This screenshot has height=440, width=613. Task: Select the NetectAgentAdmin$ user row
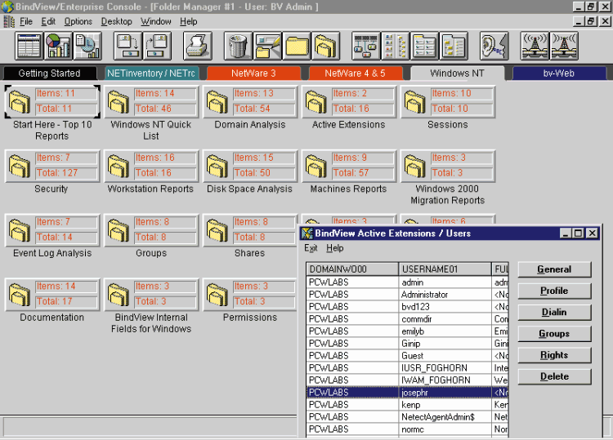coord(407,417)
